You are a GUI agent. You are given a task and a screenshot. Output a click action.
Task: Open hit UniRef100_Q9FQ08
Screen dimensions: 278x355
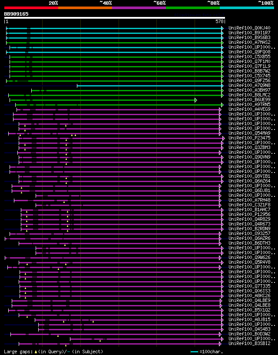click(x=249, y=52)
